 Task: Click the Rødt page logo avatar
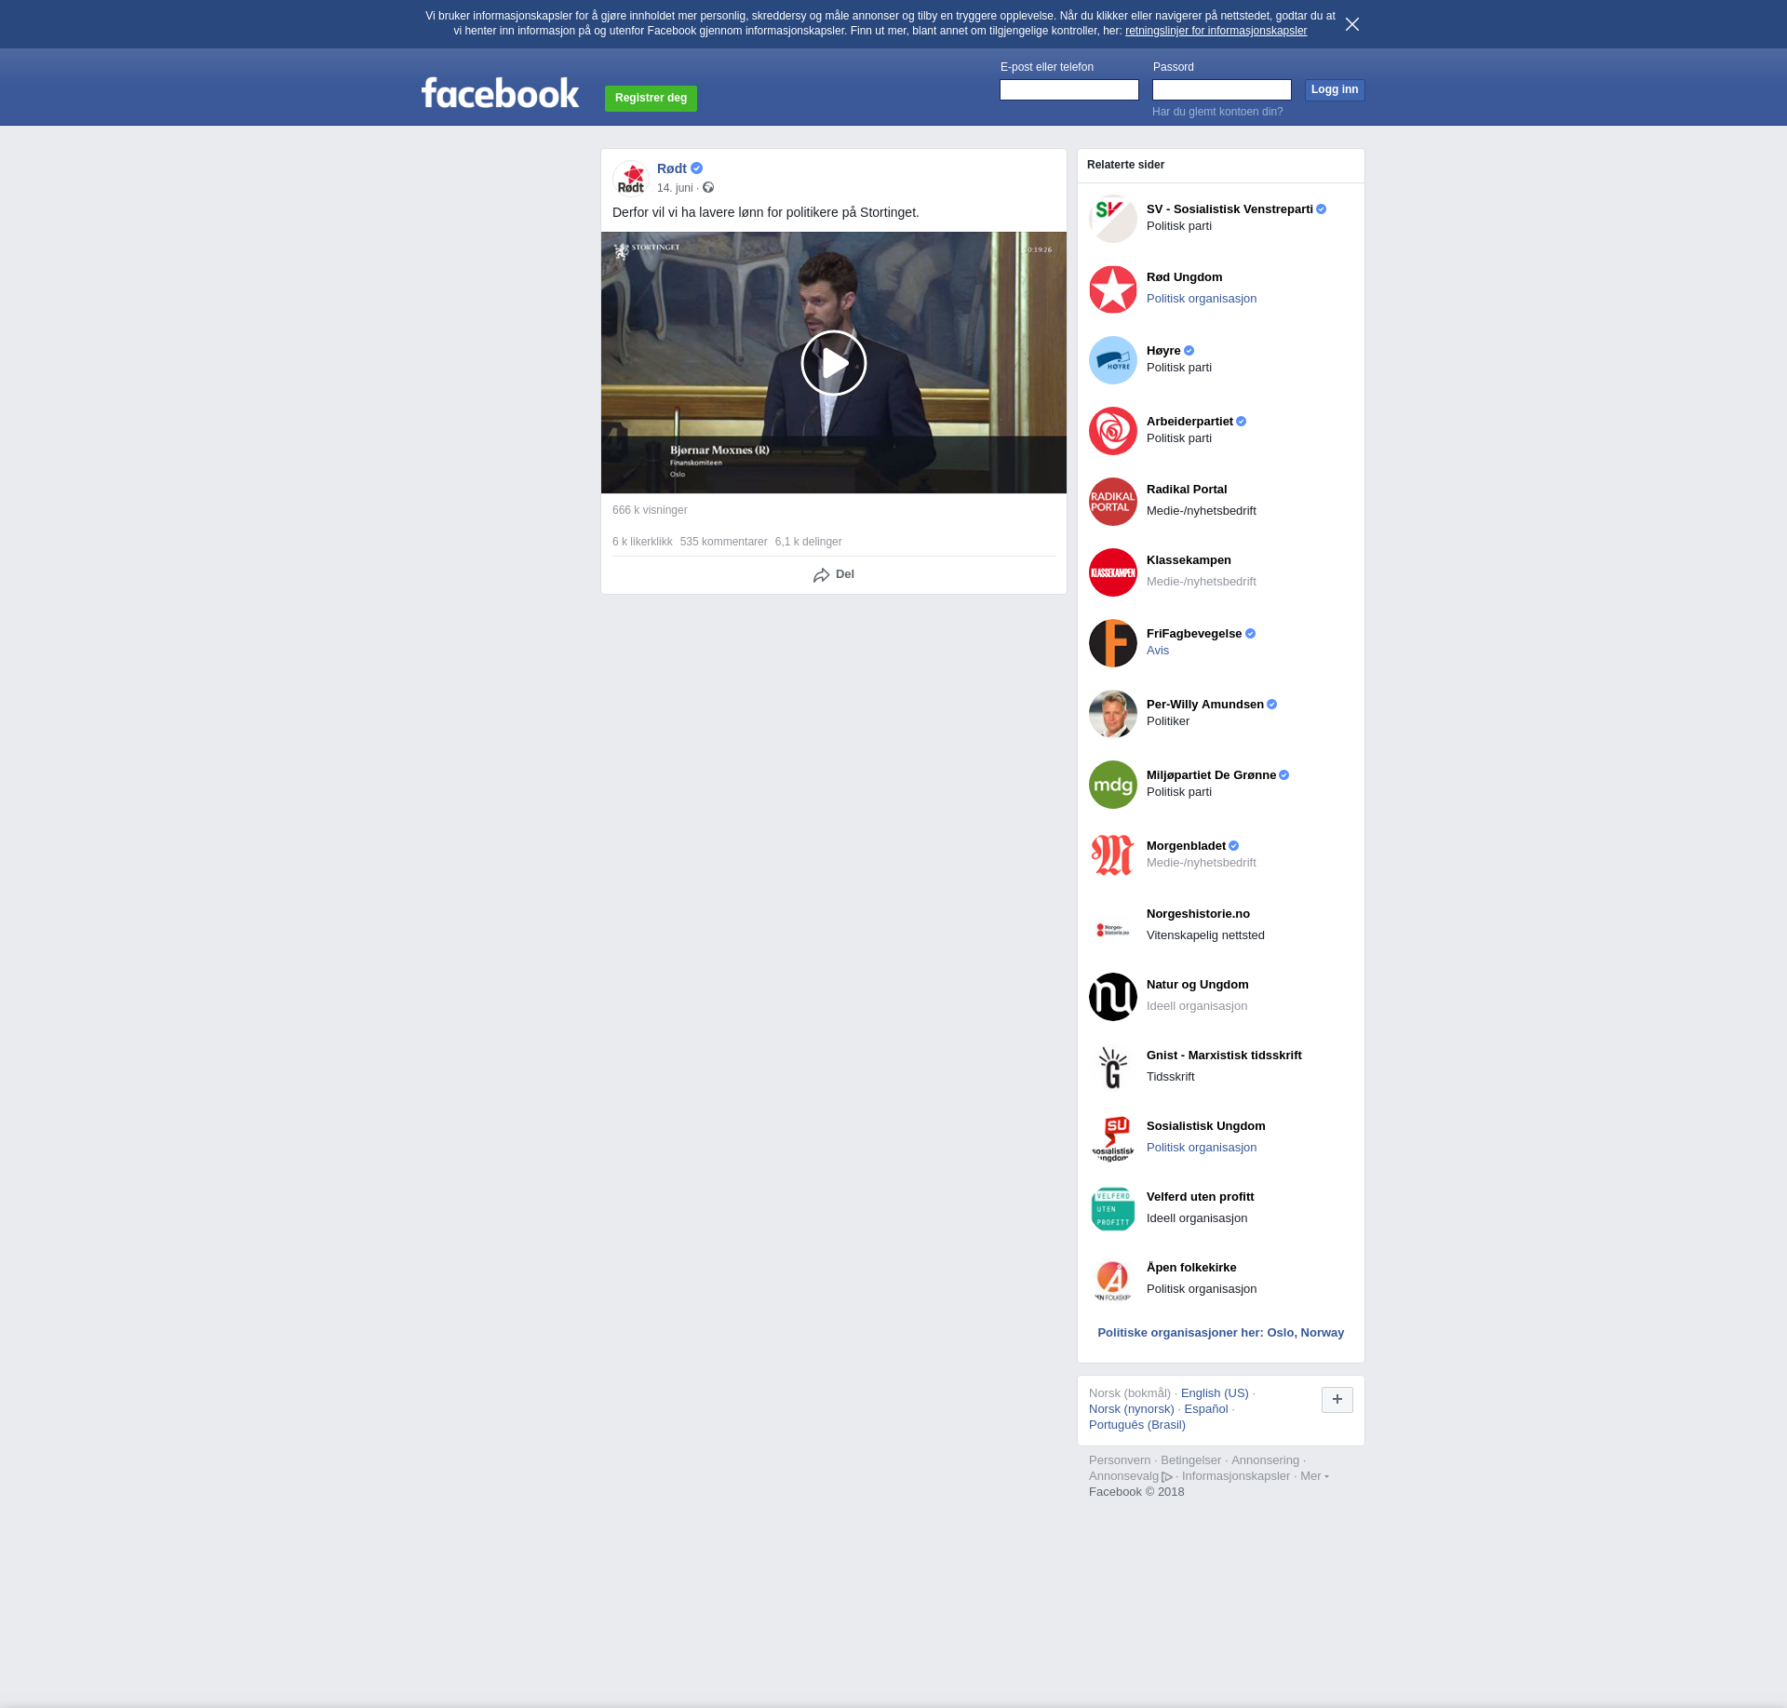631,178
